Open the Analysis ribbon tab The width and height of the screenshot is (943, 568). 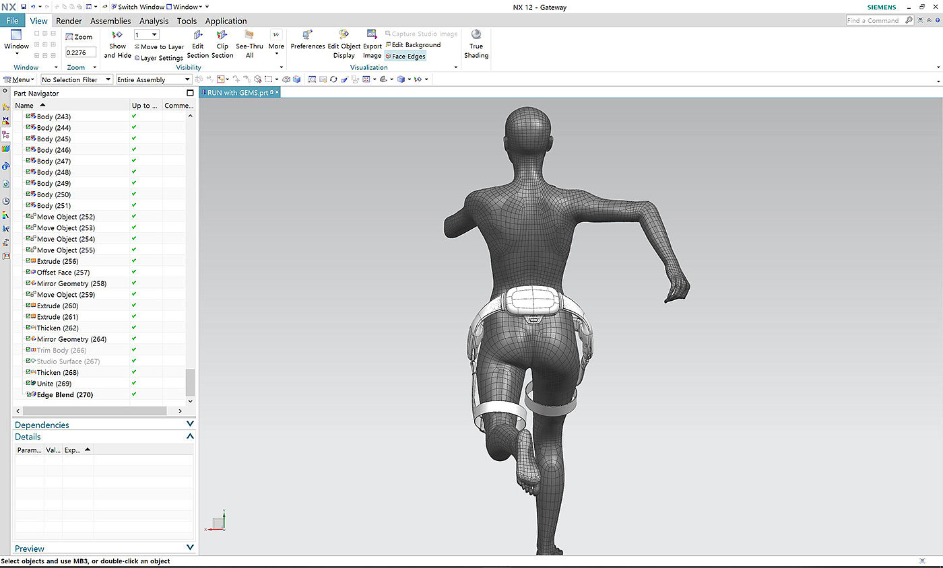pos(154,21)
